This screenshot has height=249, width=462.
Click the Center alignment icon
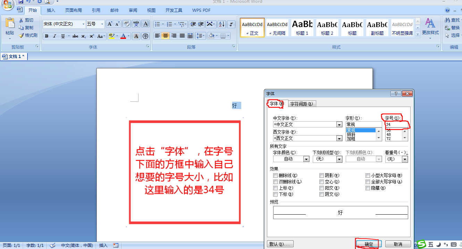click(x=166, y=36)
